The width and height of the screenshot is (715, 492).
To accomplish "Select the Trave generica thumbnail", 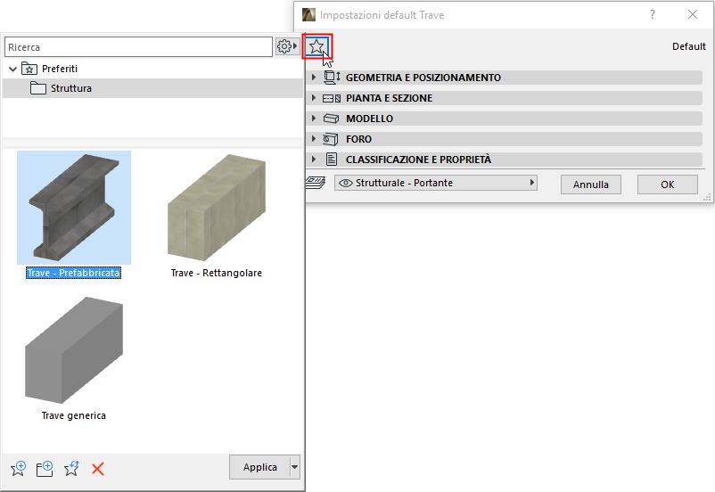I will pyautogui.click(x=74, y=350).
